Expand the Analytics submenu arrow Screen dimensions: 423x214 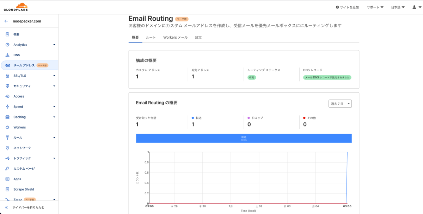(x=54, y=45)
